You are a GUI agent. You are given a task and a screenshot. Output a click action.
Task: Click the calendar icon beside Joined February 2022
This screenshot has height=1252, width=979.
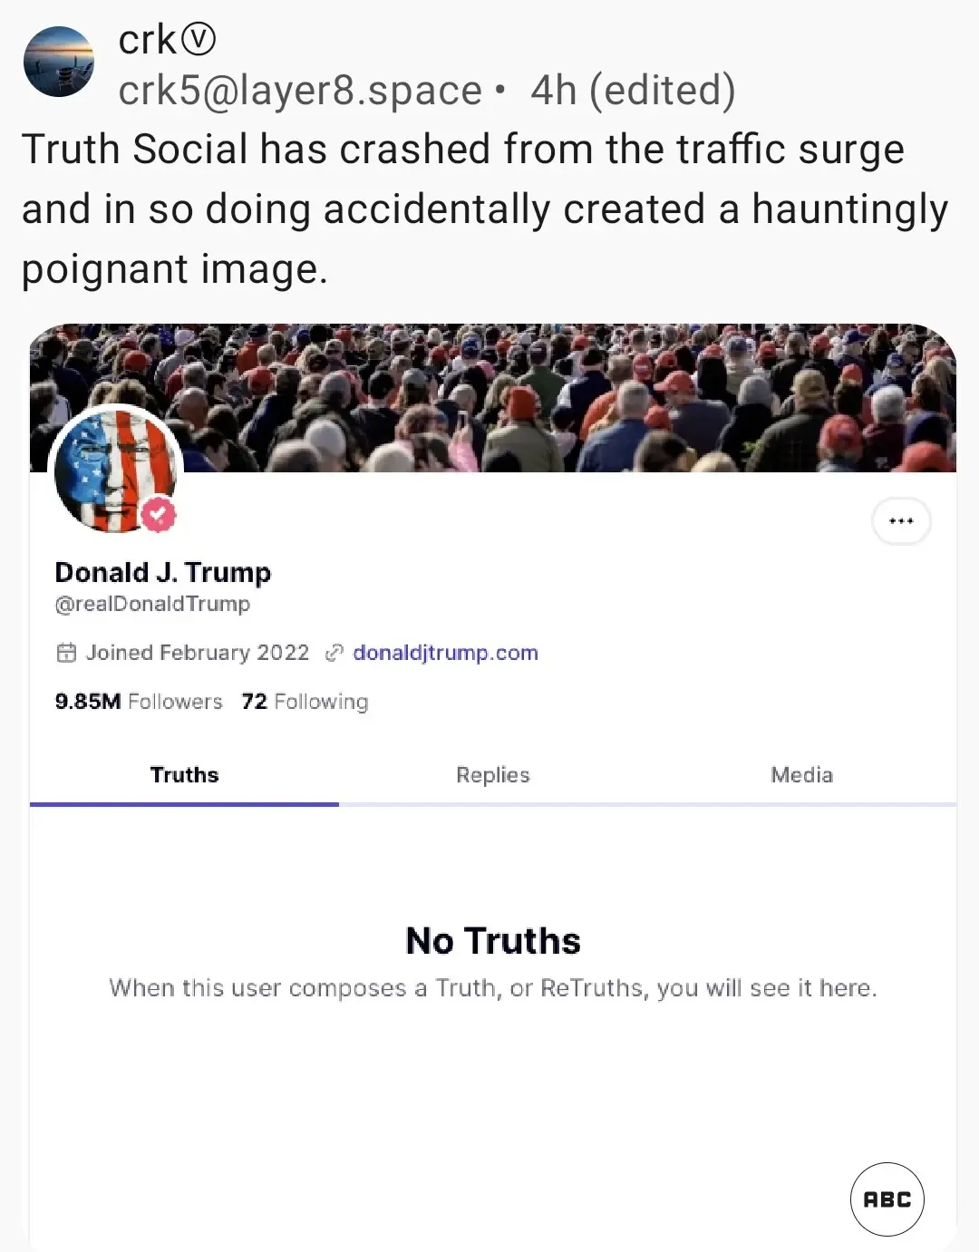[66, 653]
